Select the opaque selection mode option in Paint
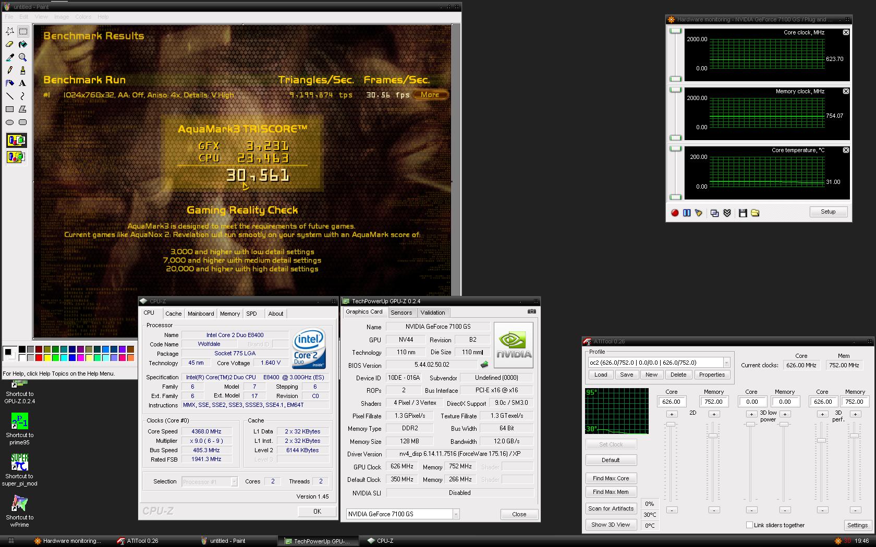Viewport: 876px width, 547px height. [x=16, y=140]
